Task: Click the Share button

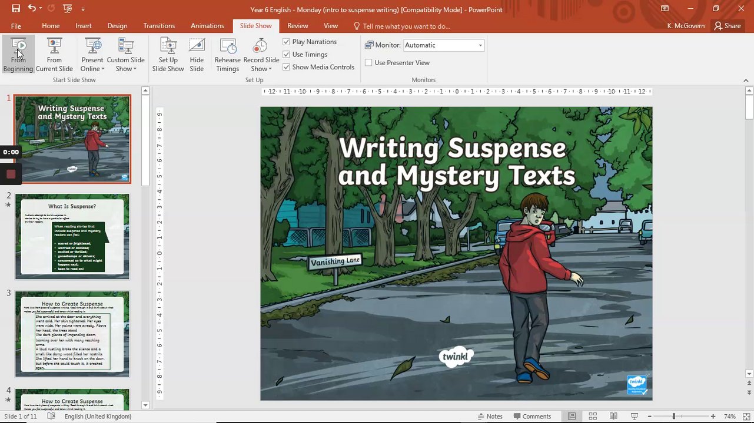Action: click(727, 26)
